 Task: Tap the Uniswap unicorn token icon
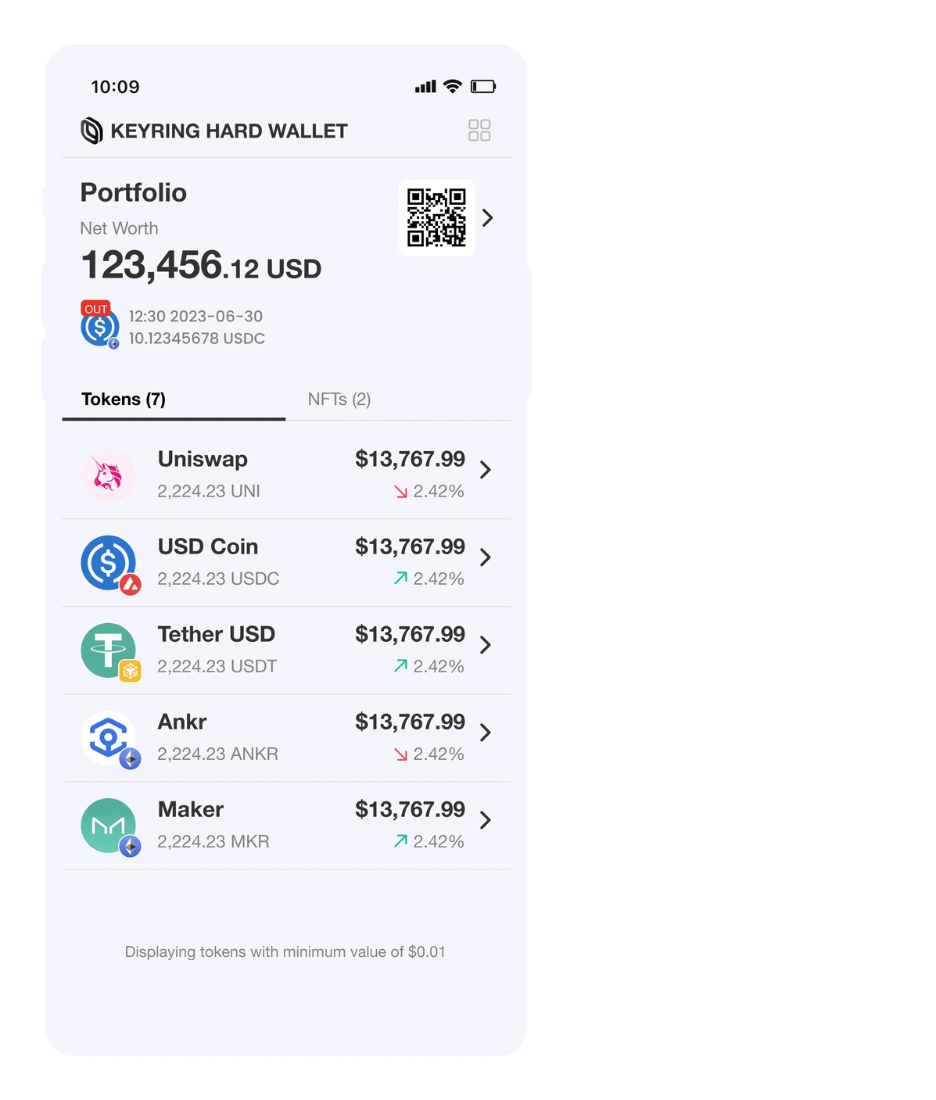click(x=108, y=475)
